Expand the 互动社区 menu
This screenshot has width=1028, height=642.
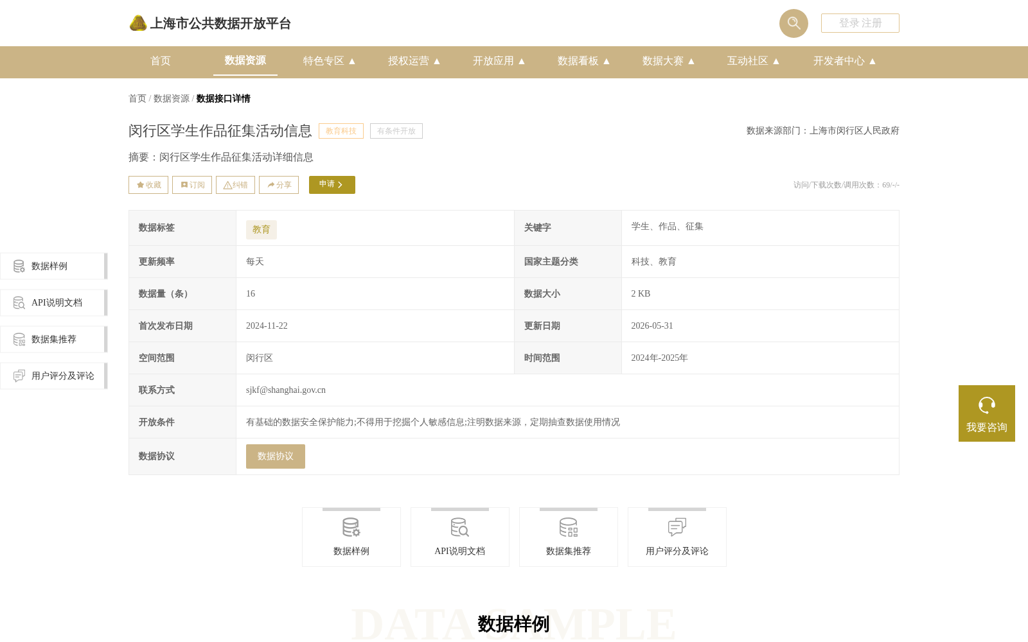point(754,61)
